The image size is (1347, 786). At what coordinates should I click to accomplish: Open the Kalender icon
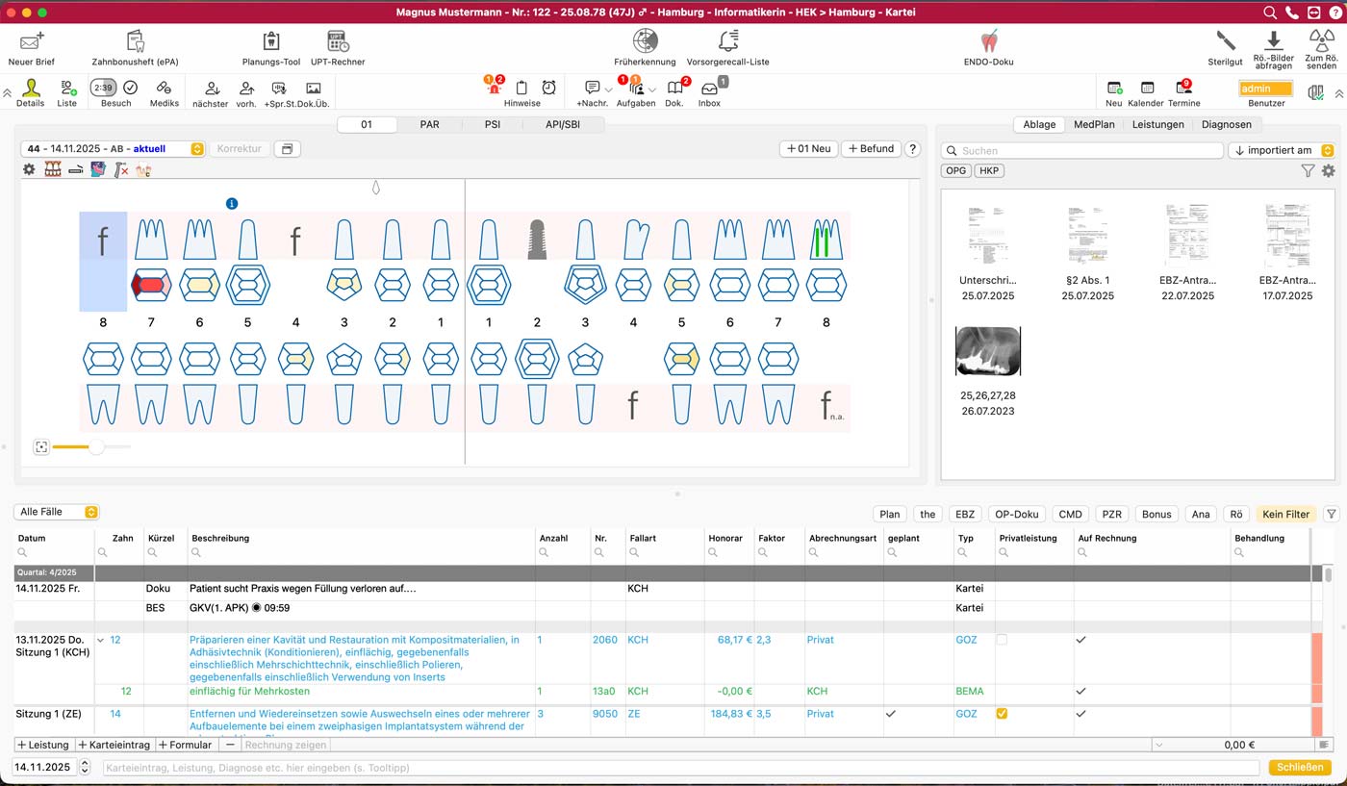click(1146, 89)
